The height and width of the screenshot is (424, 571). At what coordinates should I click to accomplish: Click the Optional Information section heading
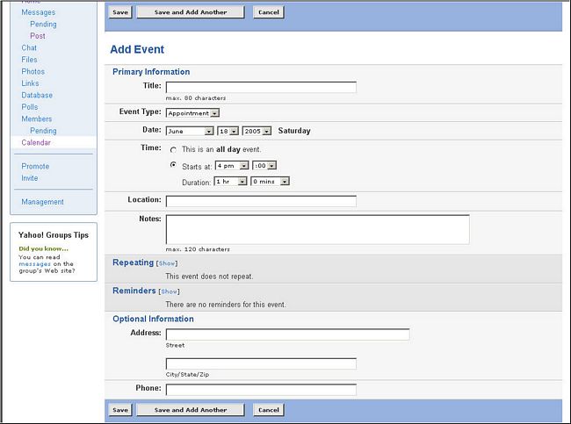point(153,320)
